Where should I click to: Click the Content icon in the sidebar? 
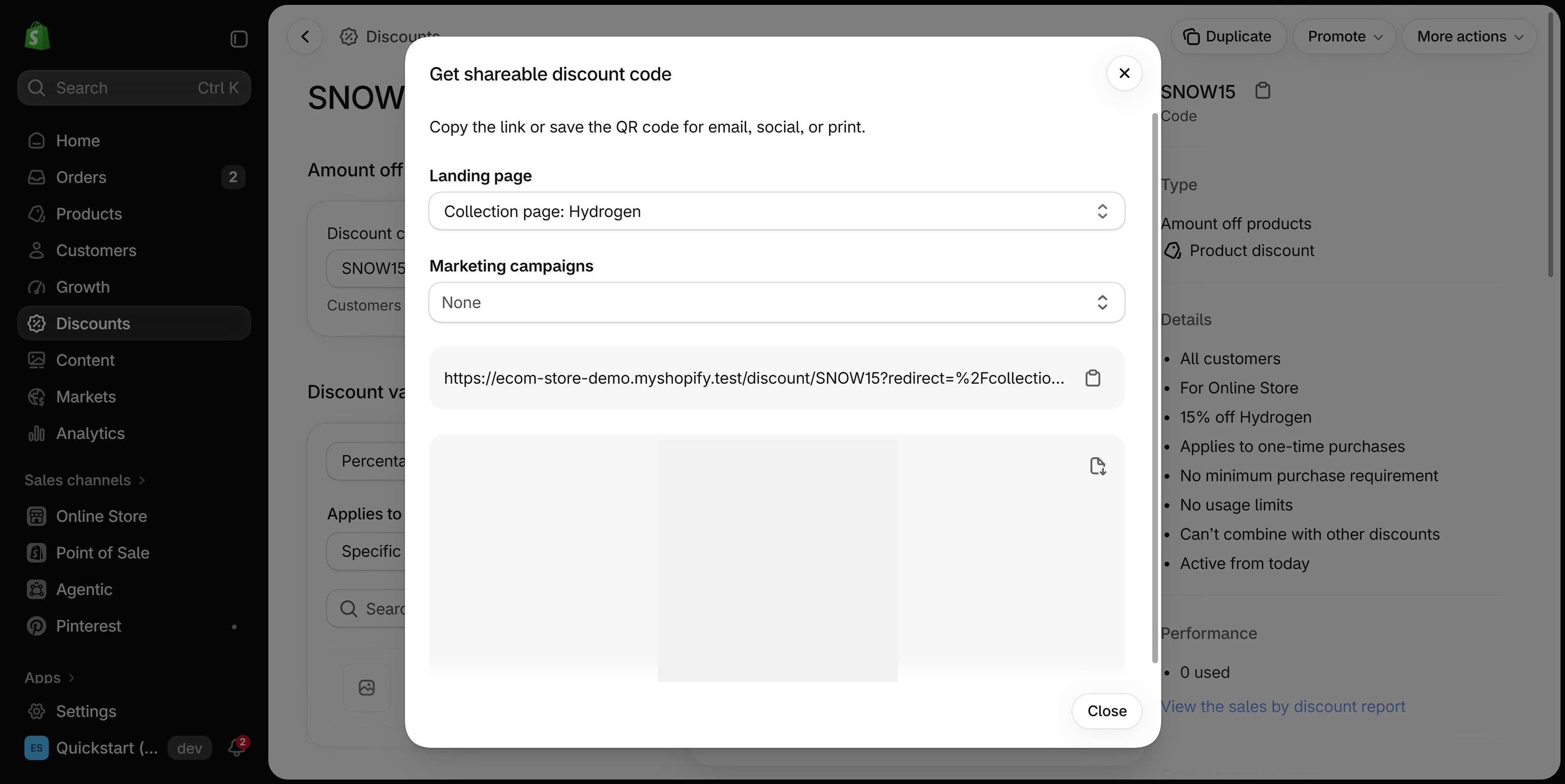pos(37,360)
